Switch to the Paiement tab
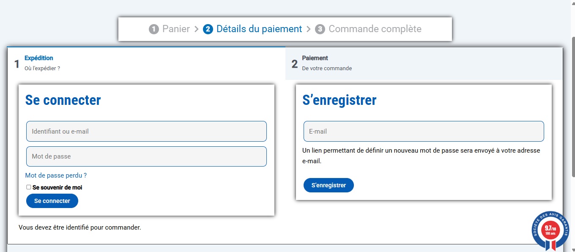The width and height of the screenshot is (575, 252). click(315, 58)
